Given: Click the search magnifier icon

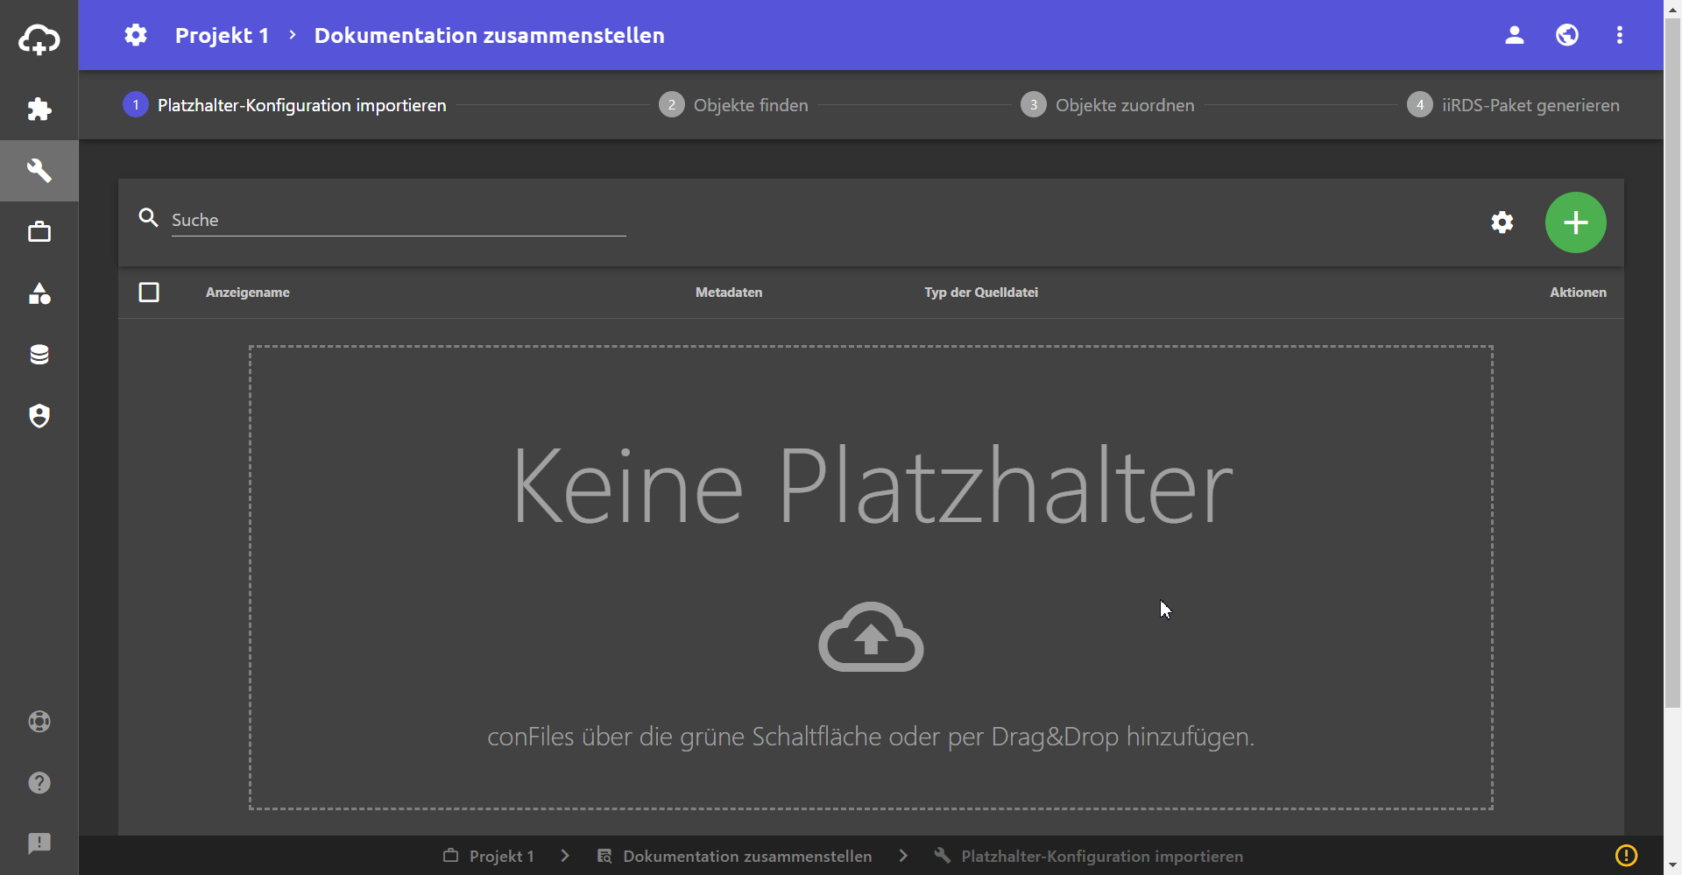Looking at the screenshot, I should (149, 218).
